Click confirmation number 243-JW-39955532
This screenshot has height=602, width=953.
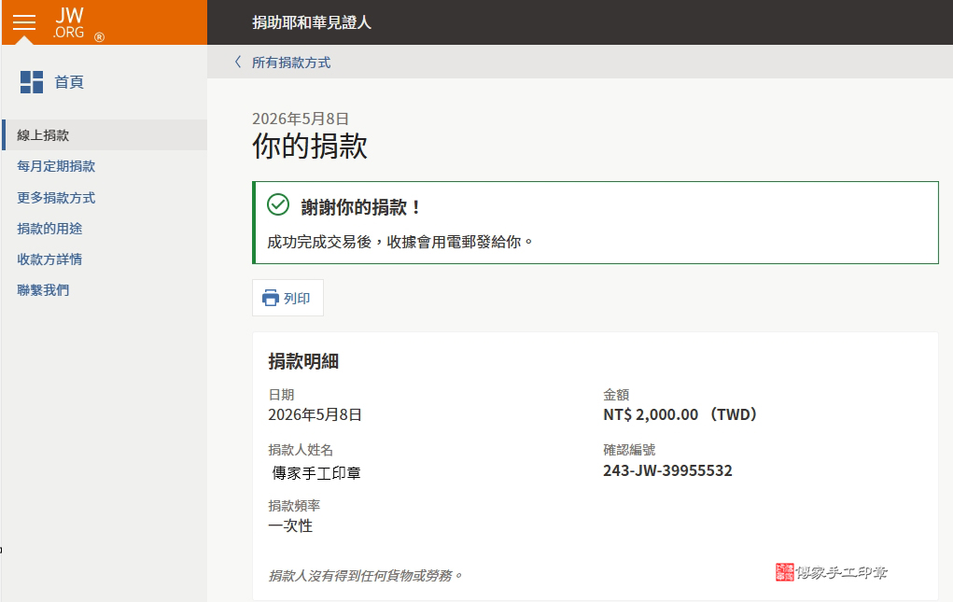[x=667, y=470]
